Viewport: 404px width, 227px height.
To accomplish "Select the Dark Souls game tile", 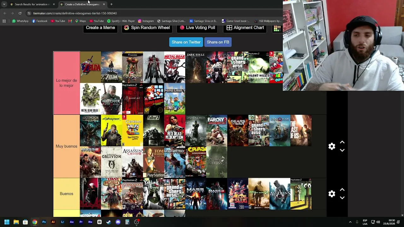I will 196,67.
